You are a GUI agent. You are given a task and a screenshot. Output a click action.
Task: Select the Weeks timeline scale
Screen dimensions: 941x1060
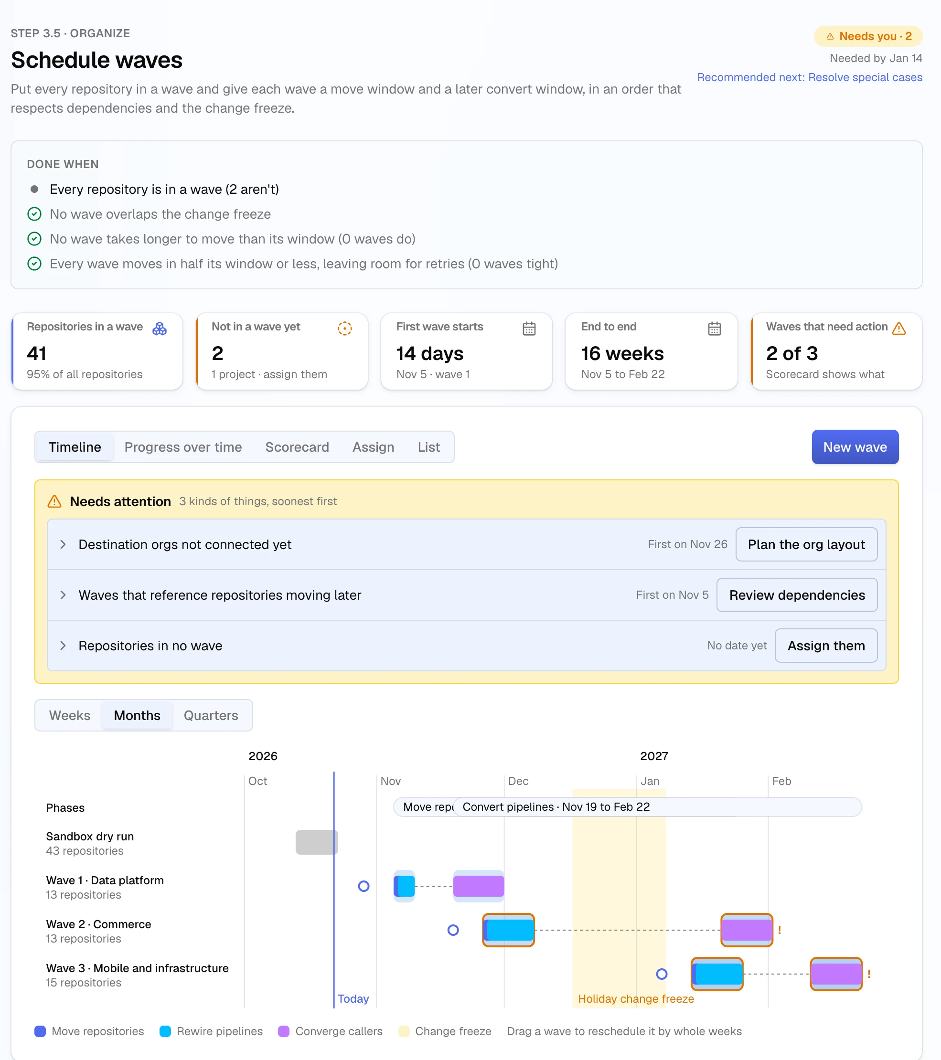tap(70, 716)
